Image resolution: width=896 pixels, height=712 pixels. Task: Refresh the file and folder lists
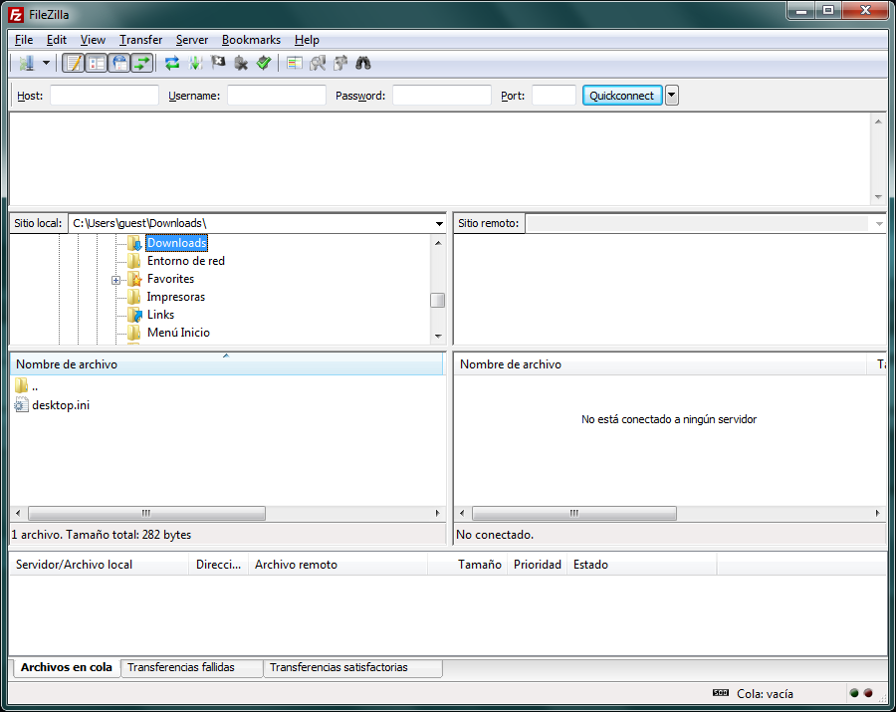point(172,64)
